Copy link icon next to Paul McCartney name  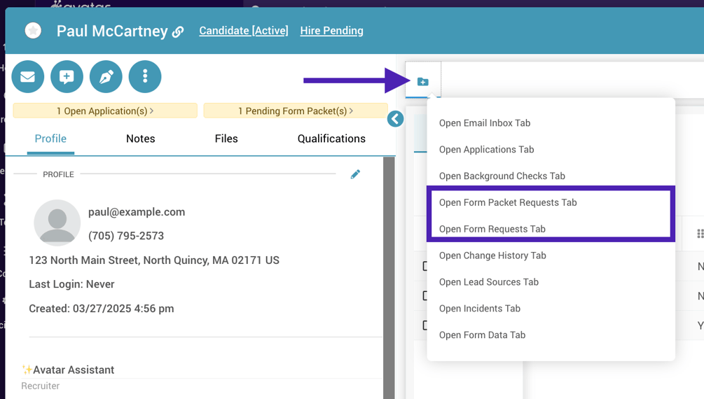(178, 32)
